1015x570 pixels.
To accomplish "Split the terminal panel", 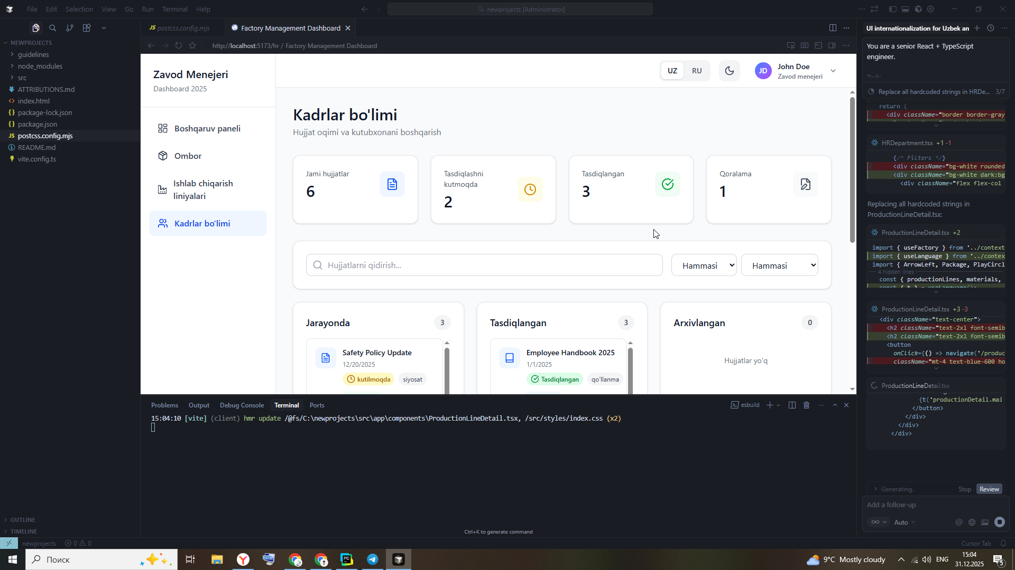I will pyautogui.click(x=792, y=405).
